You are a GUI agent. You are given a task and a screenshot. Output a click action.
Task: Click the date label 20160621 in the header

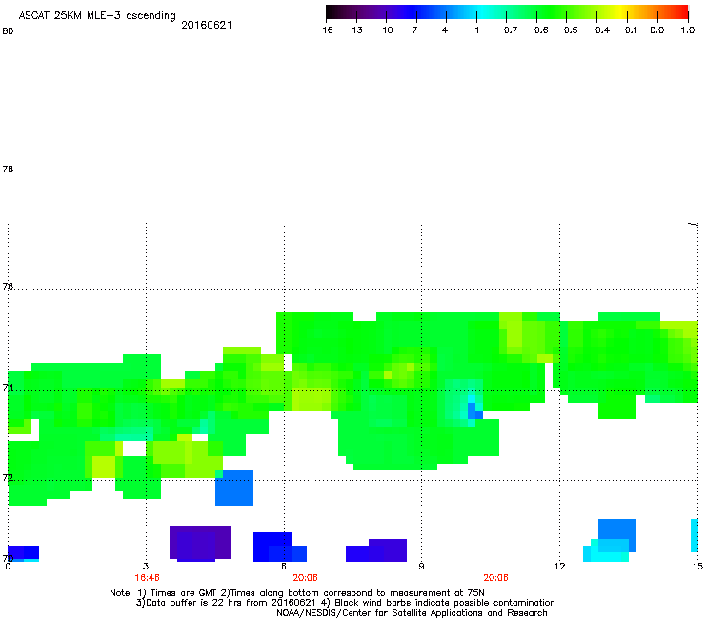coord(207,25)
